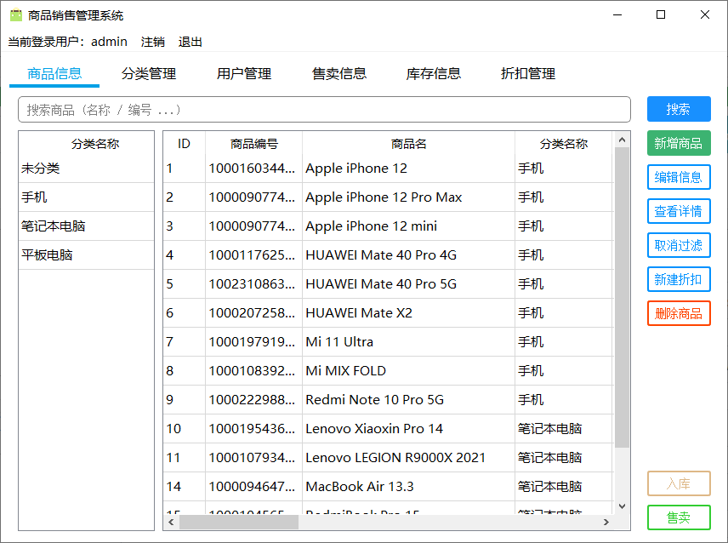The image size is (728, 543).
Task: Select the MacBook Air 13.3 row
Action: point(388,486)
